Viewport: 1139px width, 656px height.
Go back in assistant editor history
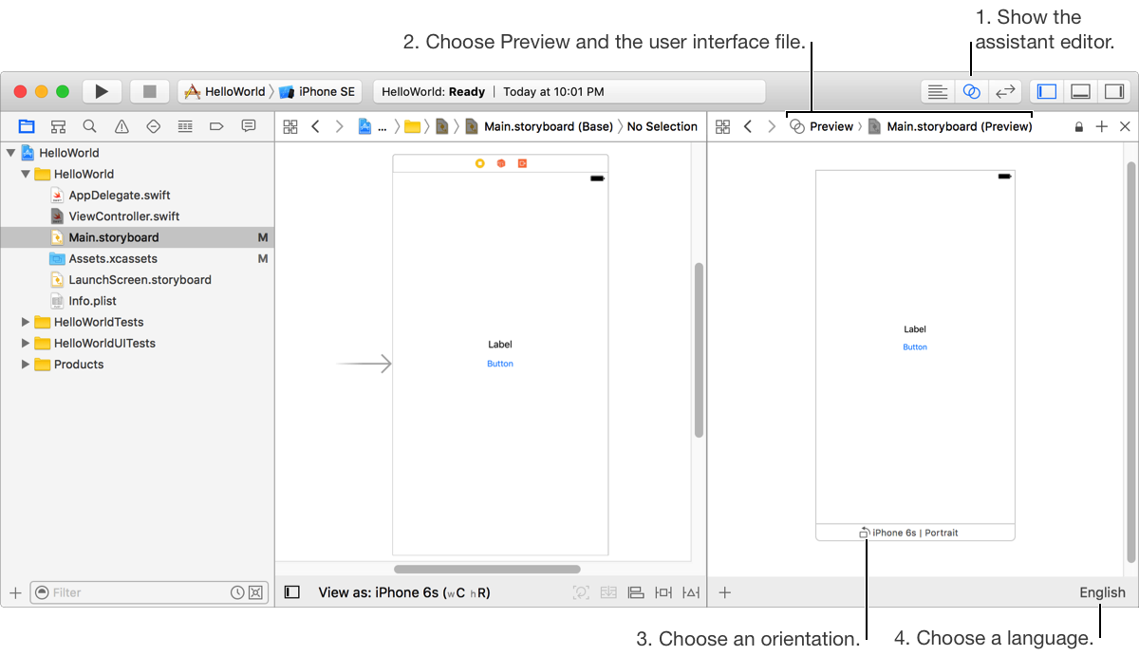[x=748, y=126]
